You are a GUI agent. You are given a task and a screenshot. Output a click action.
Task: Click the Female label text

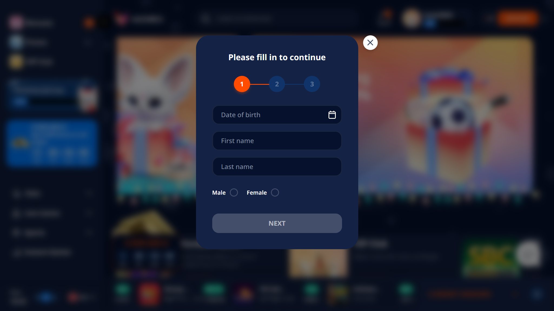click(x=257, y=192)
